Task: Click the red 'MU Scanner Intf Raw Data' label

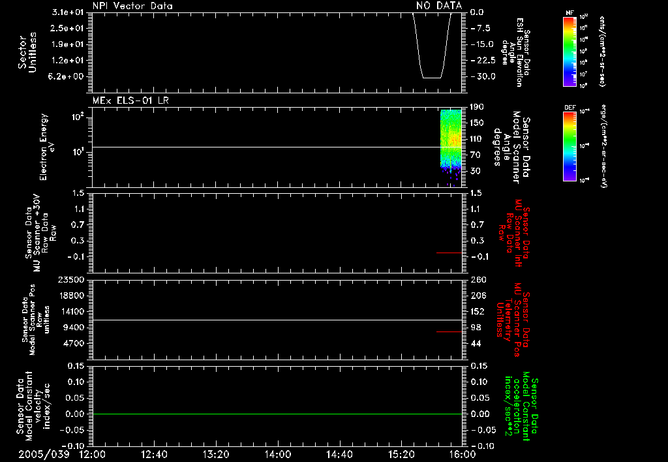Action: (x=515, y=233)
